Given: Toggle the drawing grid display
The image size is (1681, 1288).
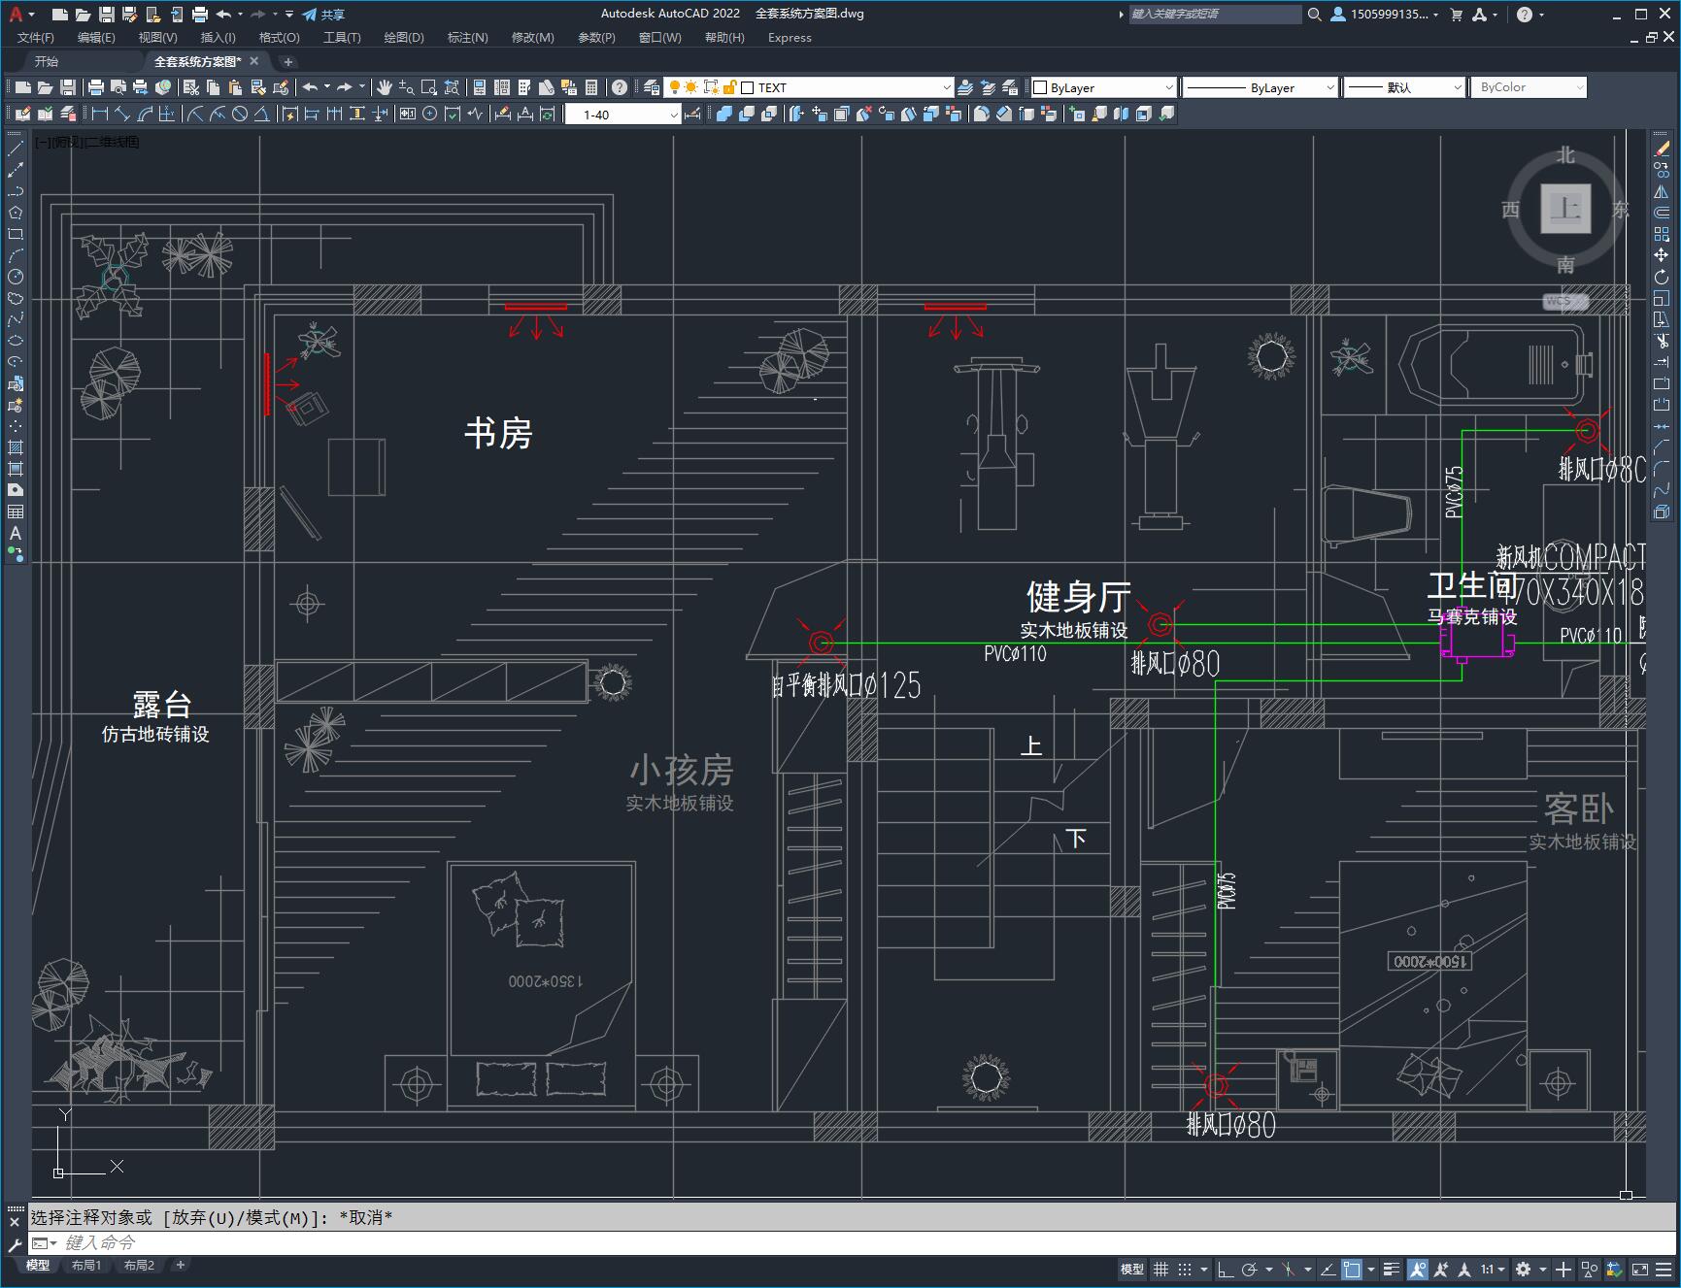Looking at the screenshot, I should [1160, 1269].
